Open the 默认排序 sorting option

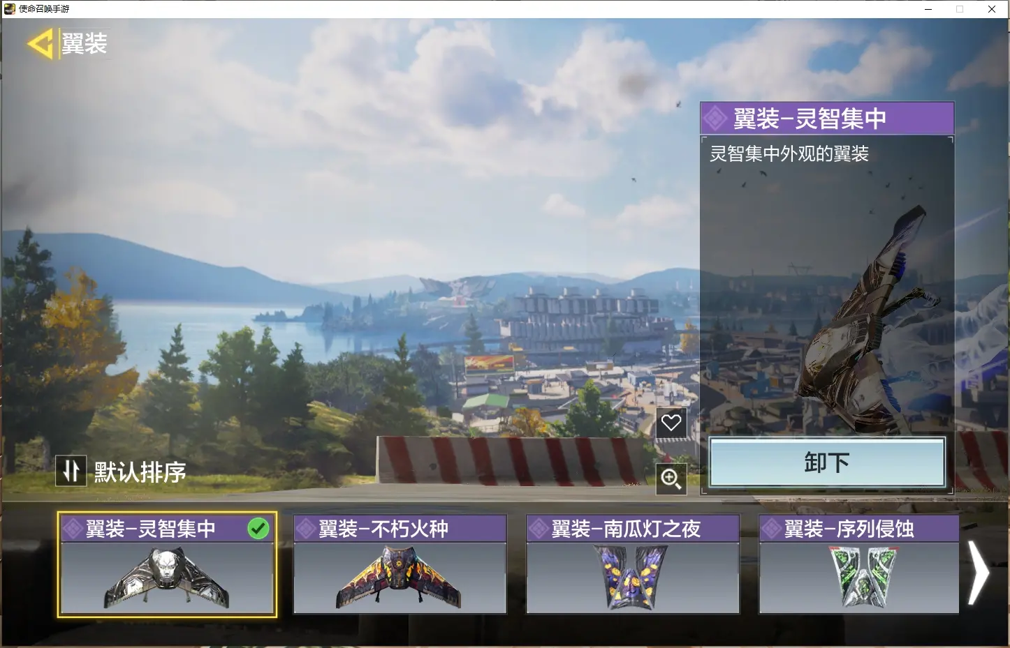(140, 472)
